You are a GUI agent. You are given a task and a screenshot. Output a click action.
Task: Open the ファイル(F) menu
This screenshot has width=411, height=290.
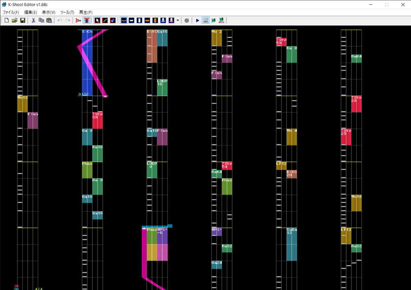[x=11, y=12]
